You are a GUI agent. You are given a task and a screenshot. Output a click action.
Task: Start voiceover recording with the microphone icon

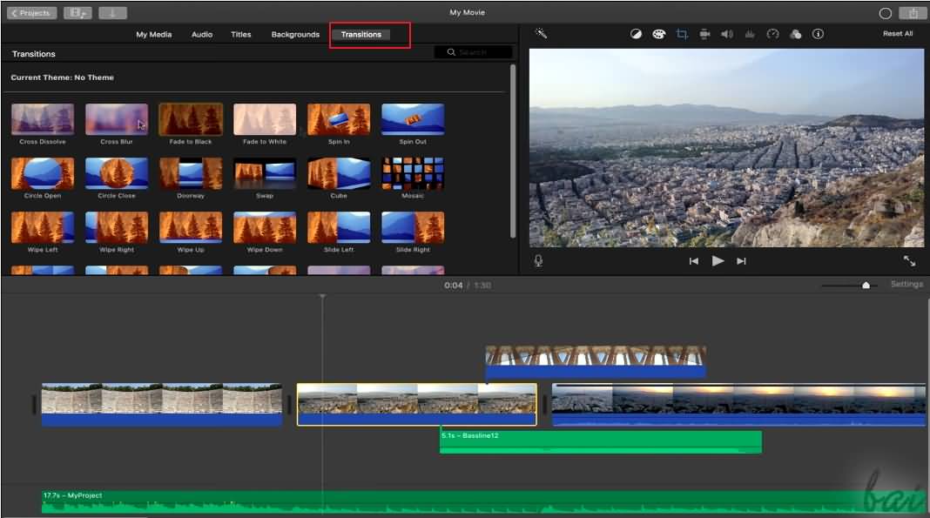tap(538, 259)
